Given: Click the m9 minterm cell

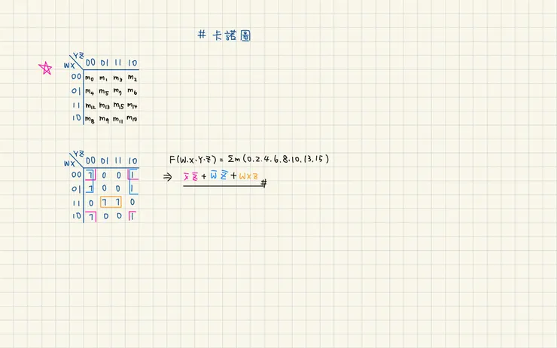Looking at the screenshot, I should [104, 120].
